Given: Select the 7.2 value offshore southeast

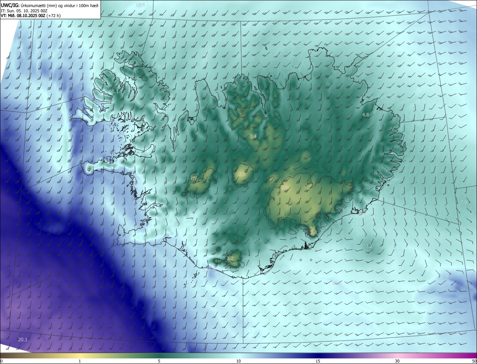Looking at the screenshot, I should 369,246.
